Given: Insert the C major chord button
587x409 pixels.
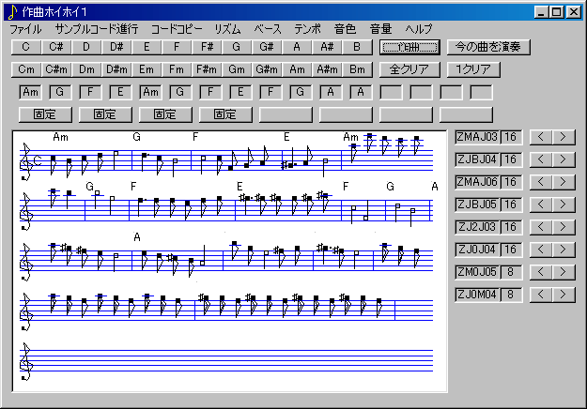Looking at the screenshot, I should 26,47.
